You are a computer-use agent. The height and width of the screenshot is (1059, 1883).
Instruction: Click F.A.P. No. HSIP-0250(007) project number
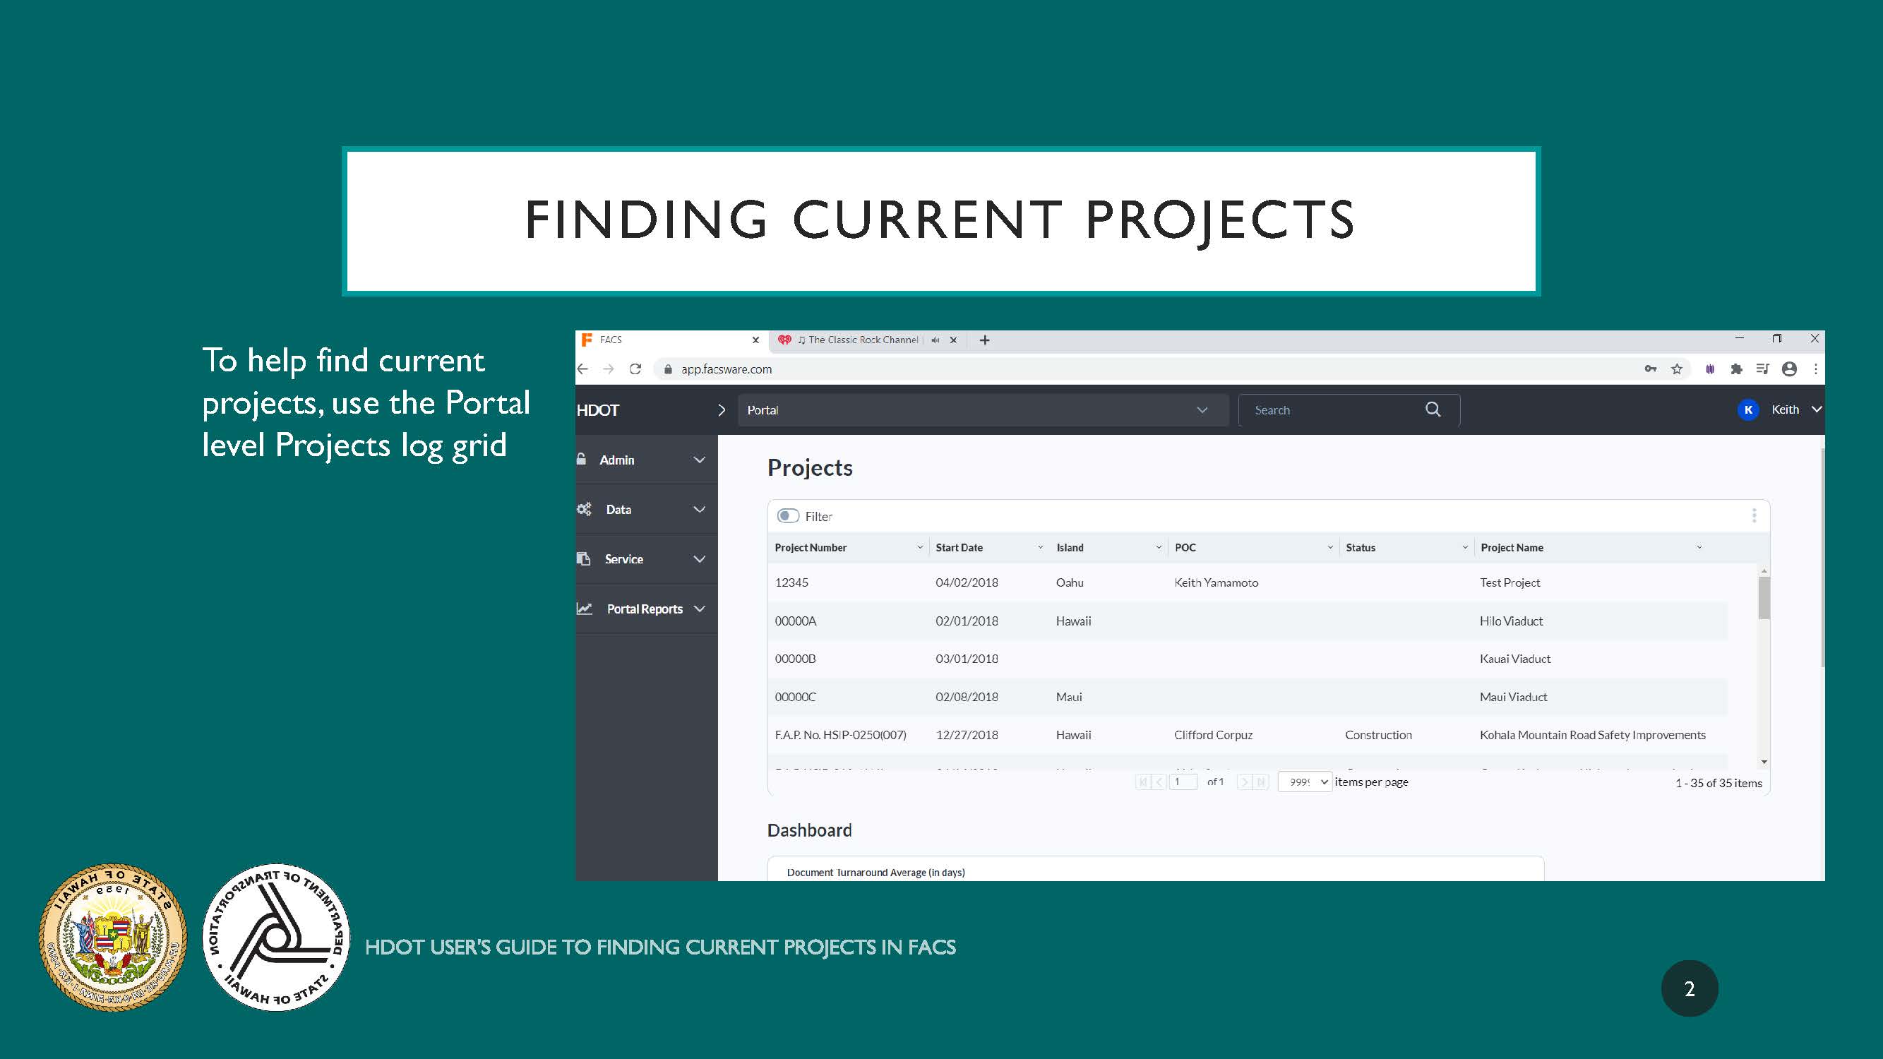[x=841, y=735]
